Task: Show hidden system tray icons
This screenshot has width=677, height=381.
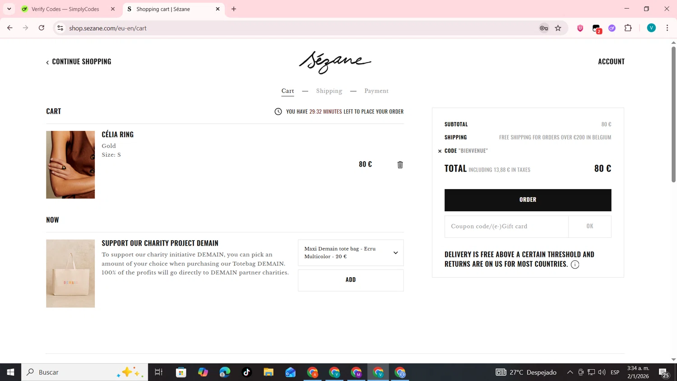Action: (x=570, y=372)
